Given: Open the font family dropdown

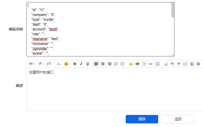Looking at the screenshot, I should 41,64.
